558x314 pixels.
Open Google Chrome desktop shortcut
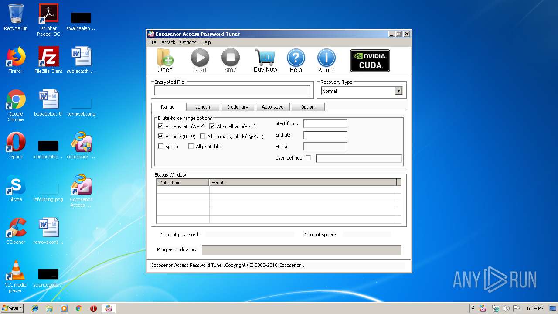[x=16, y=106]
